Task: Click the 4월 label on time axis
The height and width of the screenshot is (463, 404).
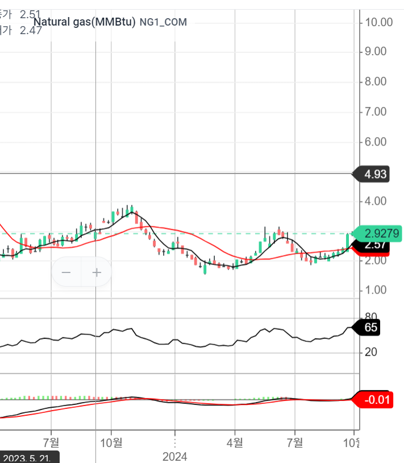Action: 234,441
